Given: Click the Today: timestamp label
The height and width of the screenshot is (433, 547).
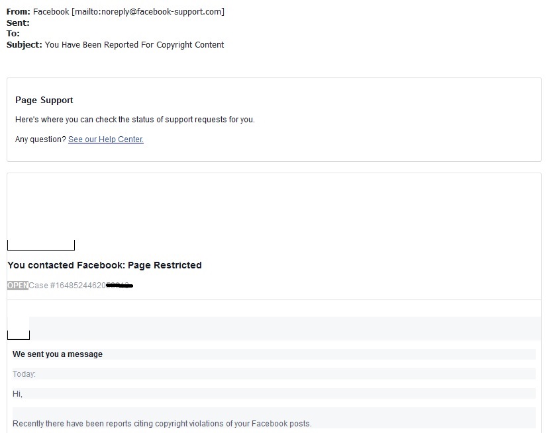Looking at the screenshot, I should (x=24, y=374).
